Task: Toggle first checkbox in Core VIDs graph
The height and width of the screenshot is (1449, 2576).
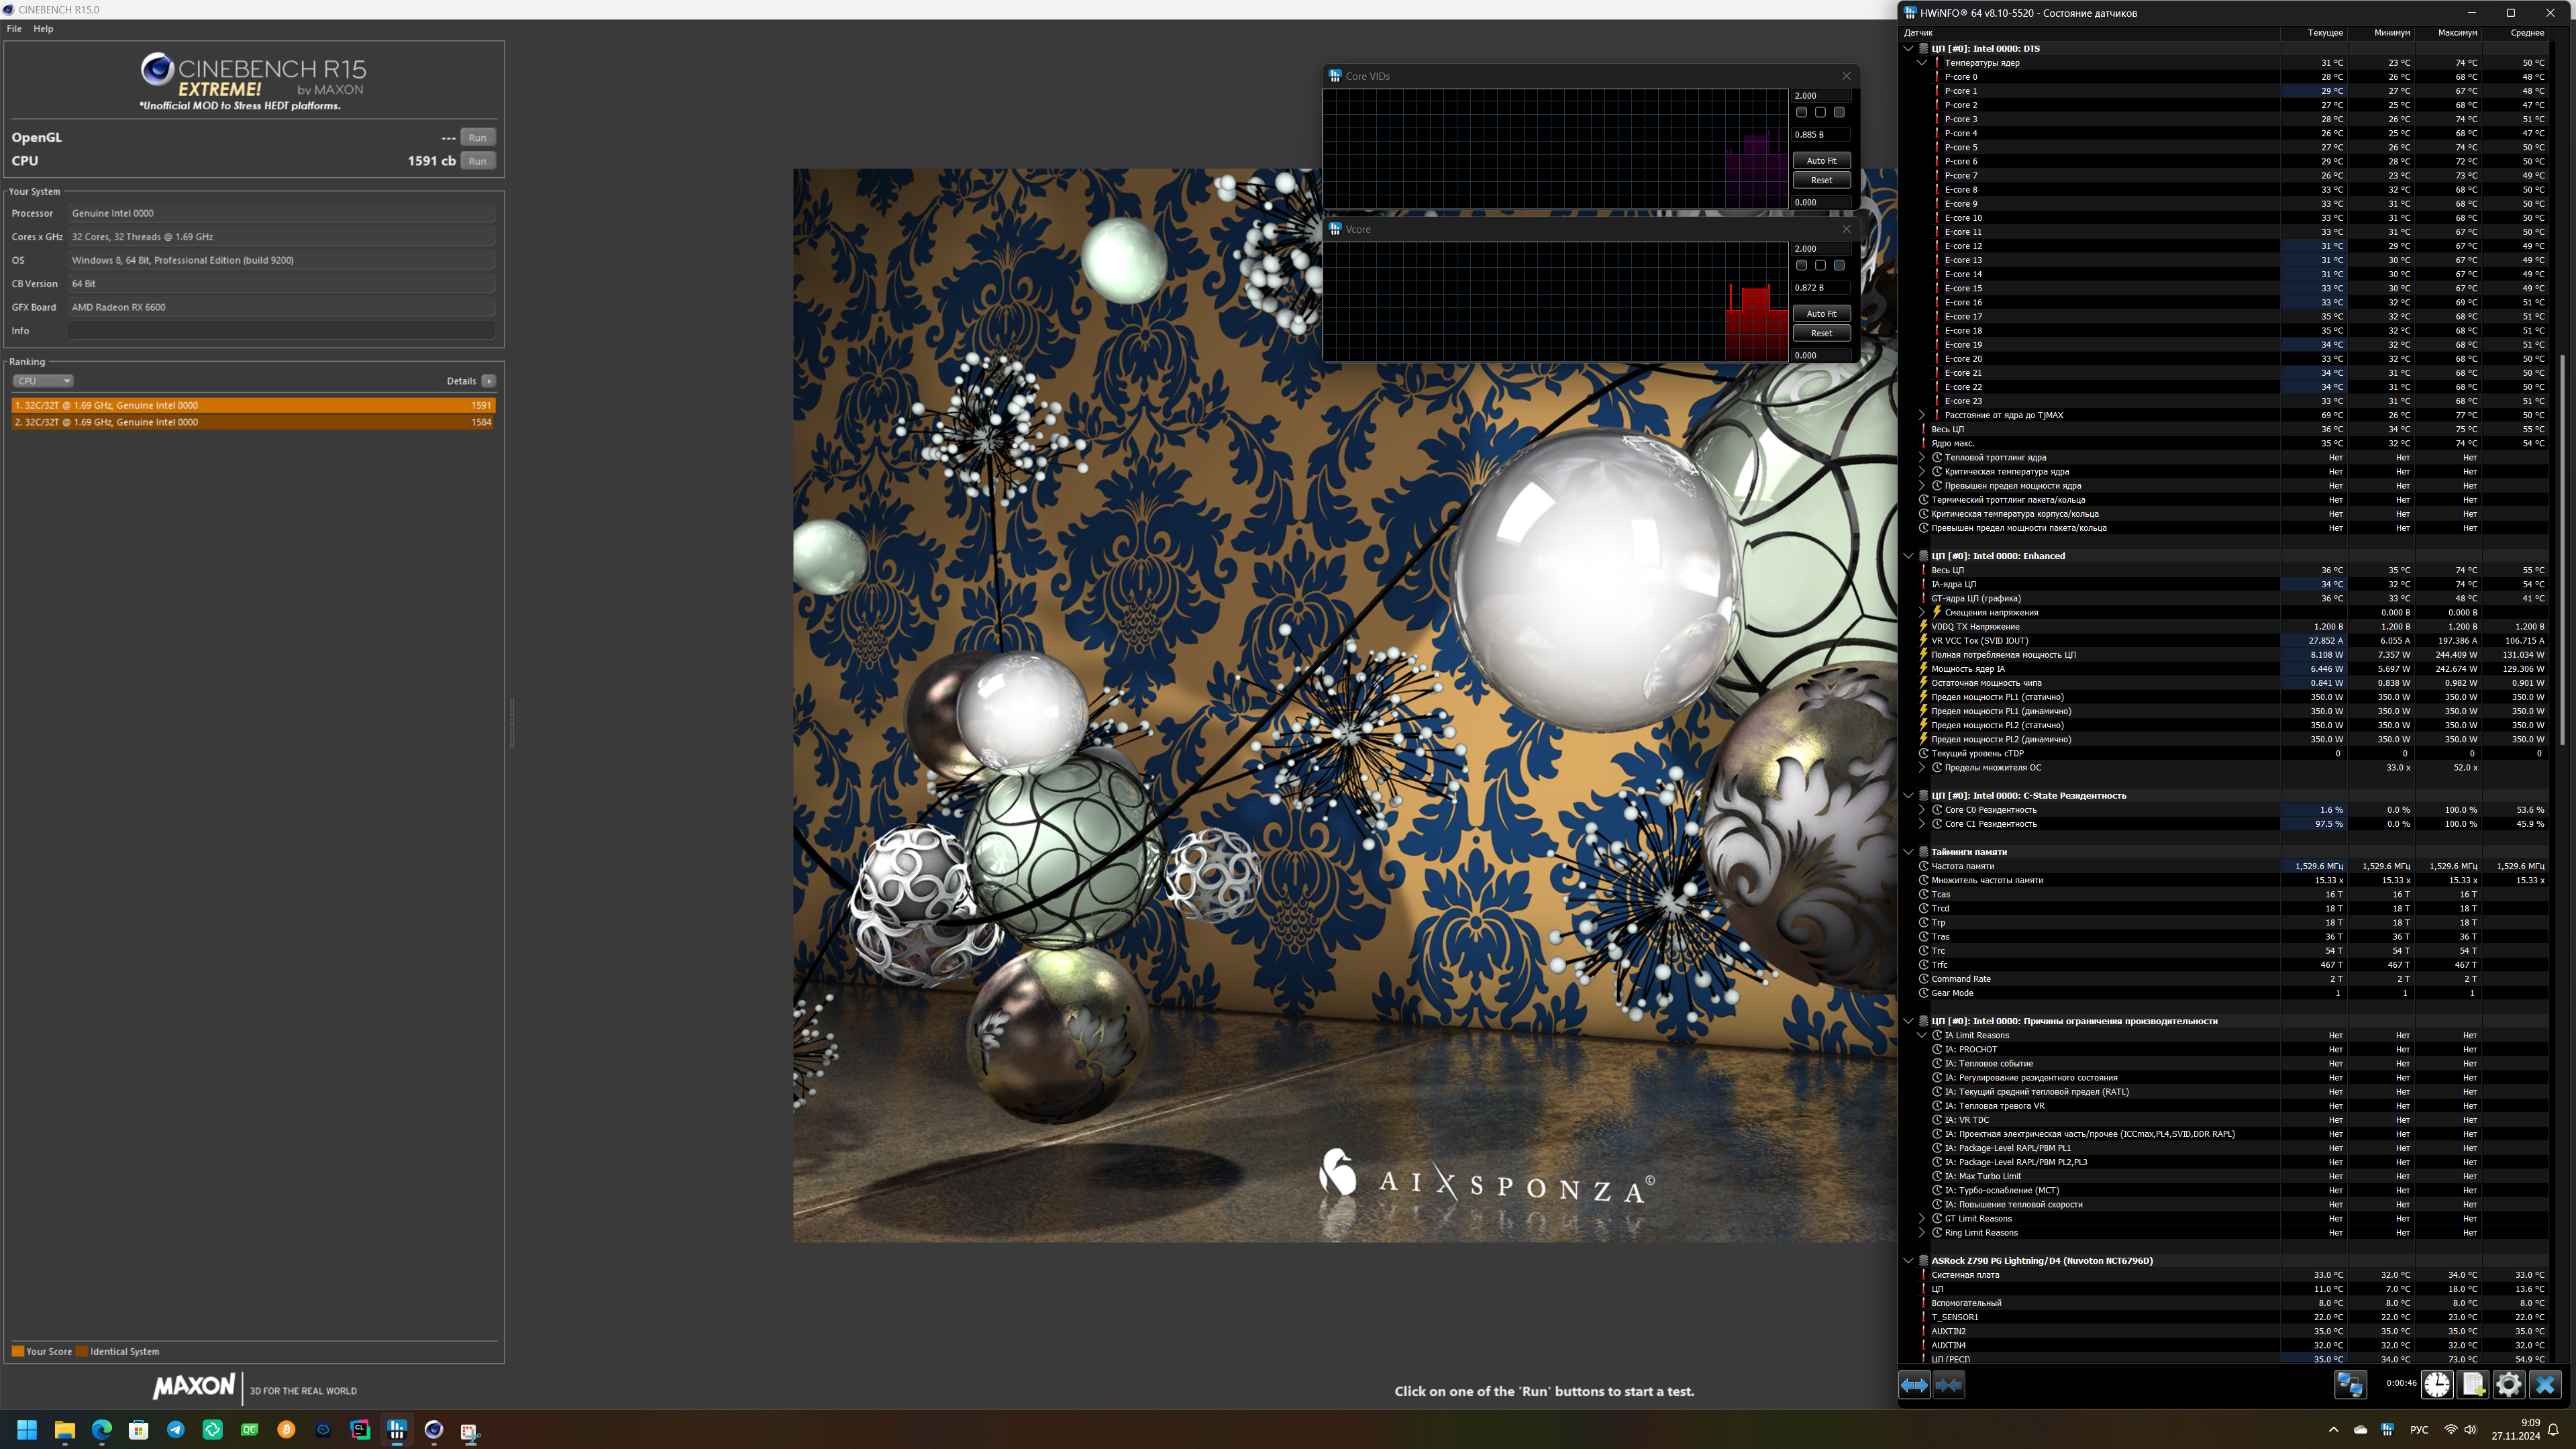Action: 1802,112
